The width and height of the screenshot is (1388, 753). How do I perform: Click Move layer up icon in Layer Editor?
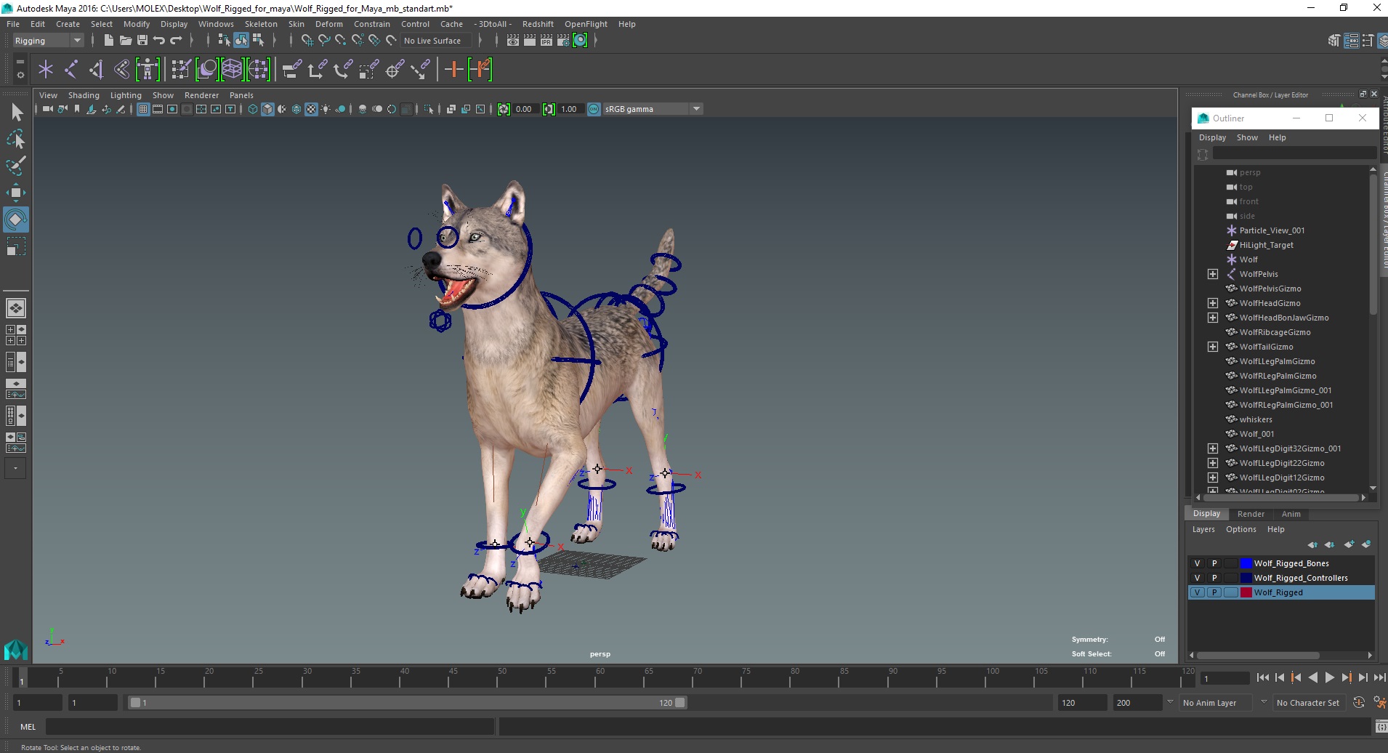click(x=1312, y=544)
